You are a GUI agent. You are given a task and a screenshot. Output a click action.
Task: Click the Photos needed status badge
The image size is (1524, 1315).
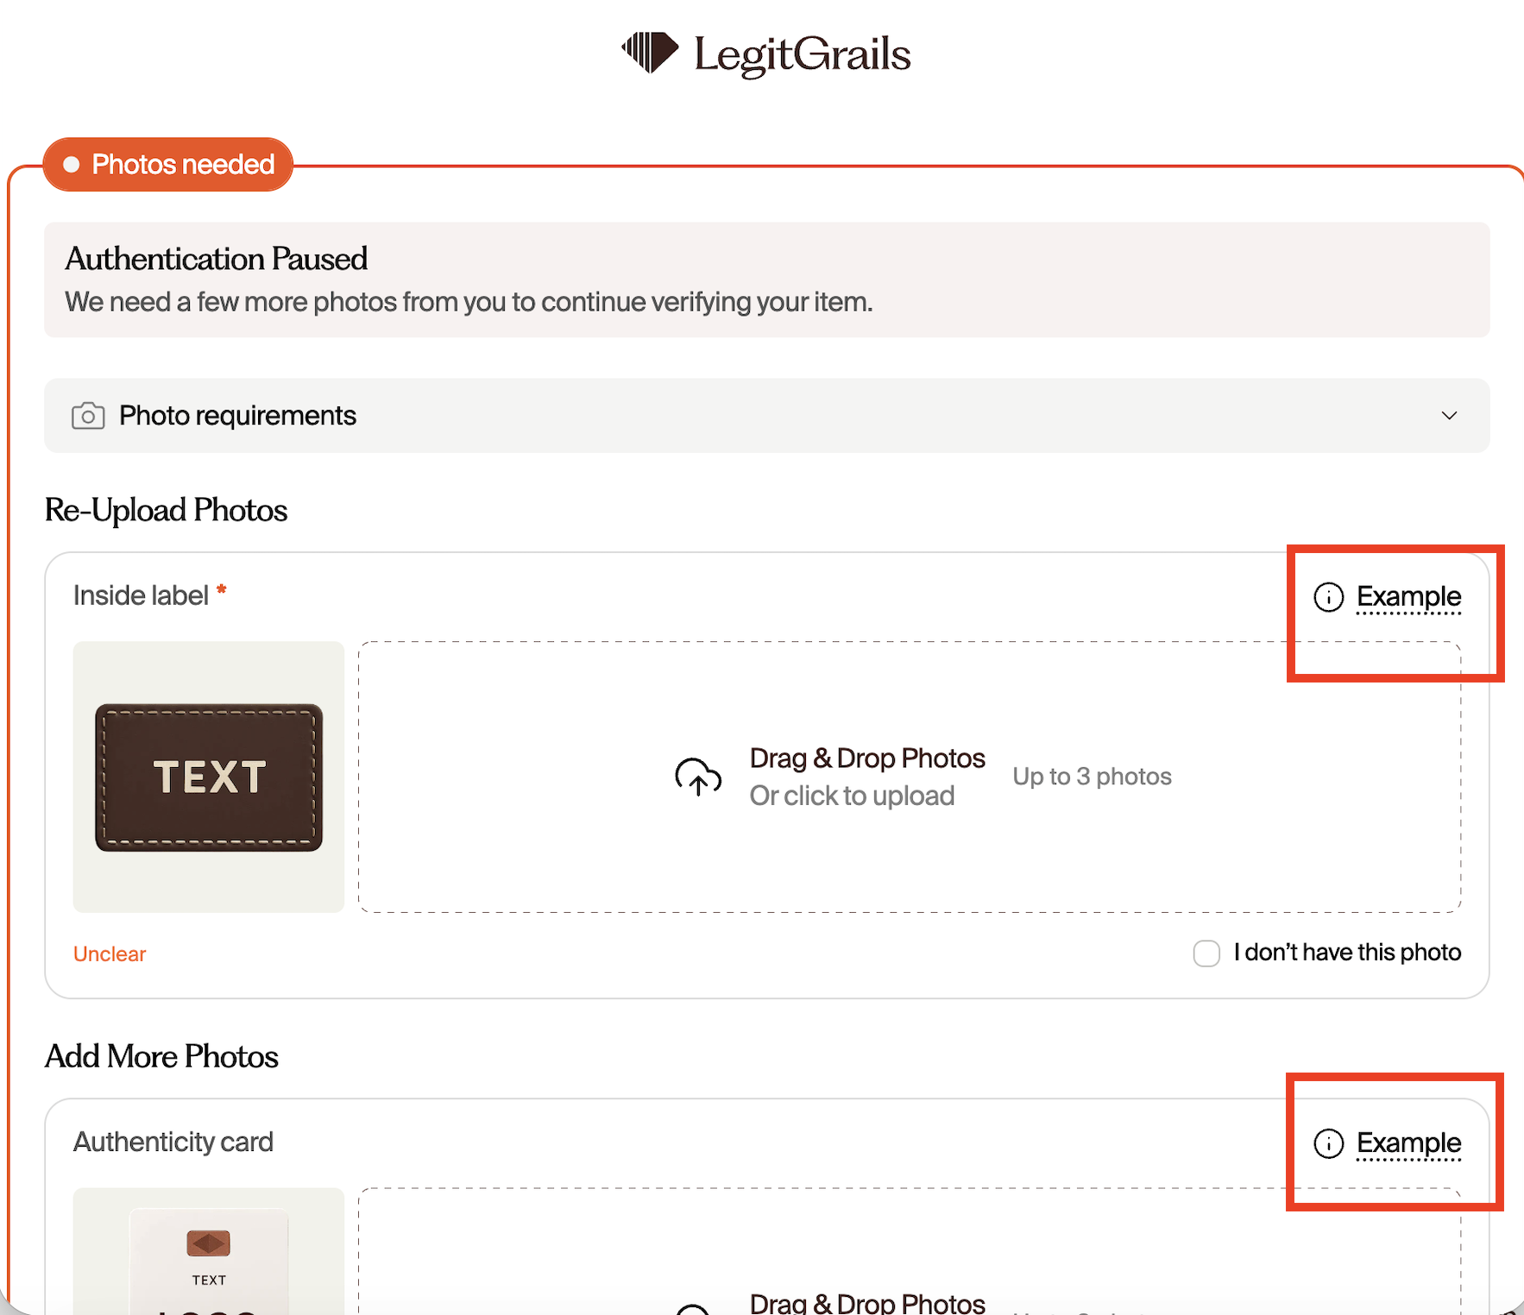(168, 164)
